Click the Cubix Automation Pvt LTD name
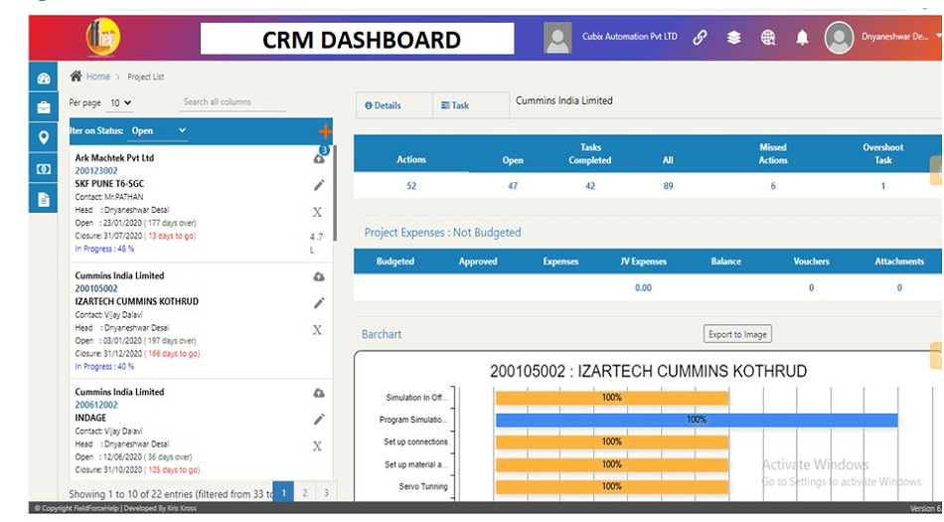This screenshot has height=522, width=944. [629, 37]
